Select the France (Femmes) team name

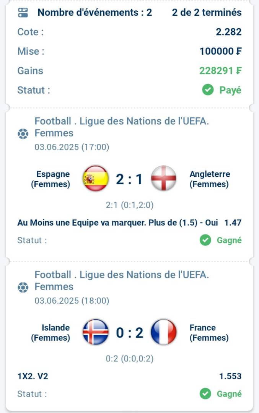(x=209, y=332)
